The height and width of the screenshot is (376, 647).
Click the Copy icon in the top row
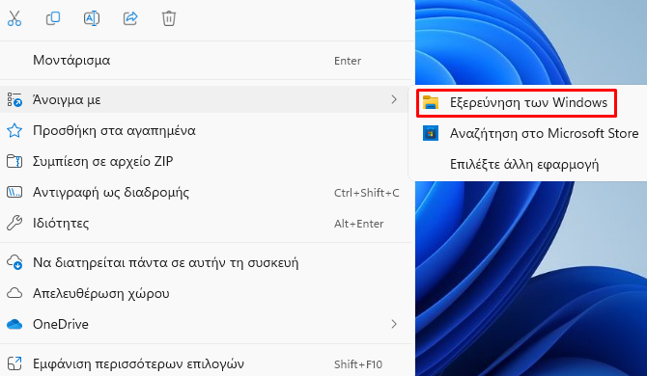pos(53,18)
